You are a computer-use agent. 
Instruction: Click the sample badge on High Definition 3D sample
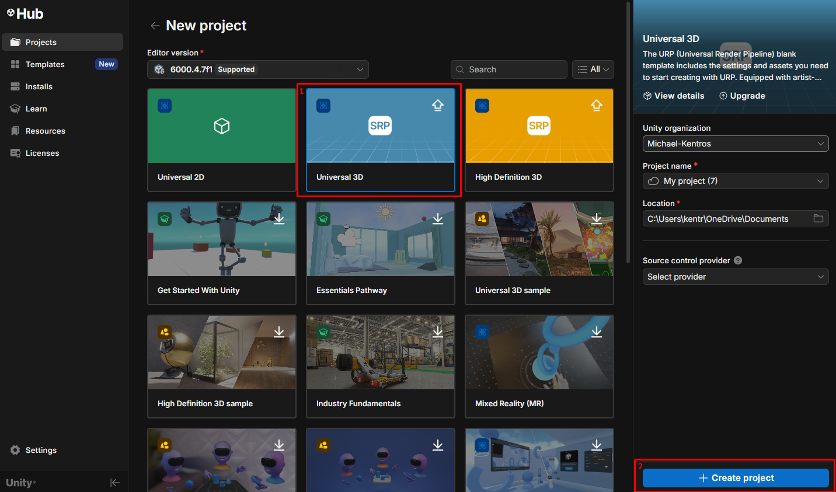pyautogui.click(x=165, y=332)
